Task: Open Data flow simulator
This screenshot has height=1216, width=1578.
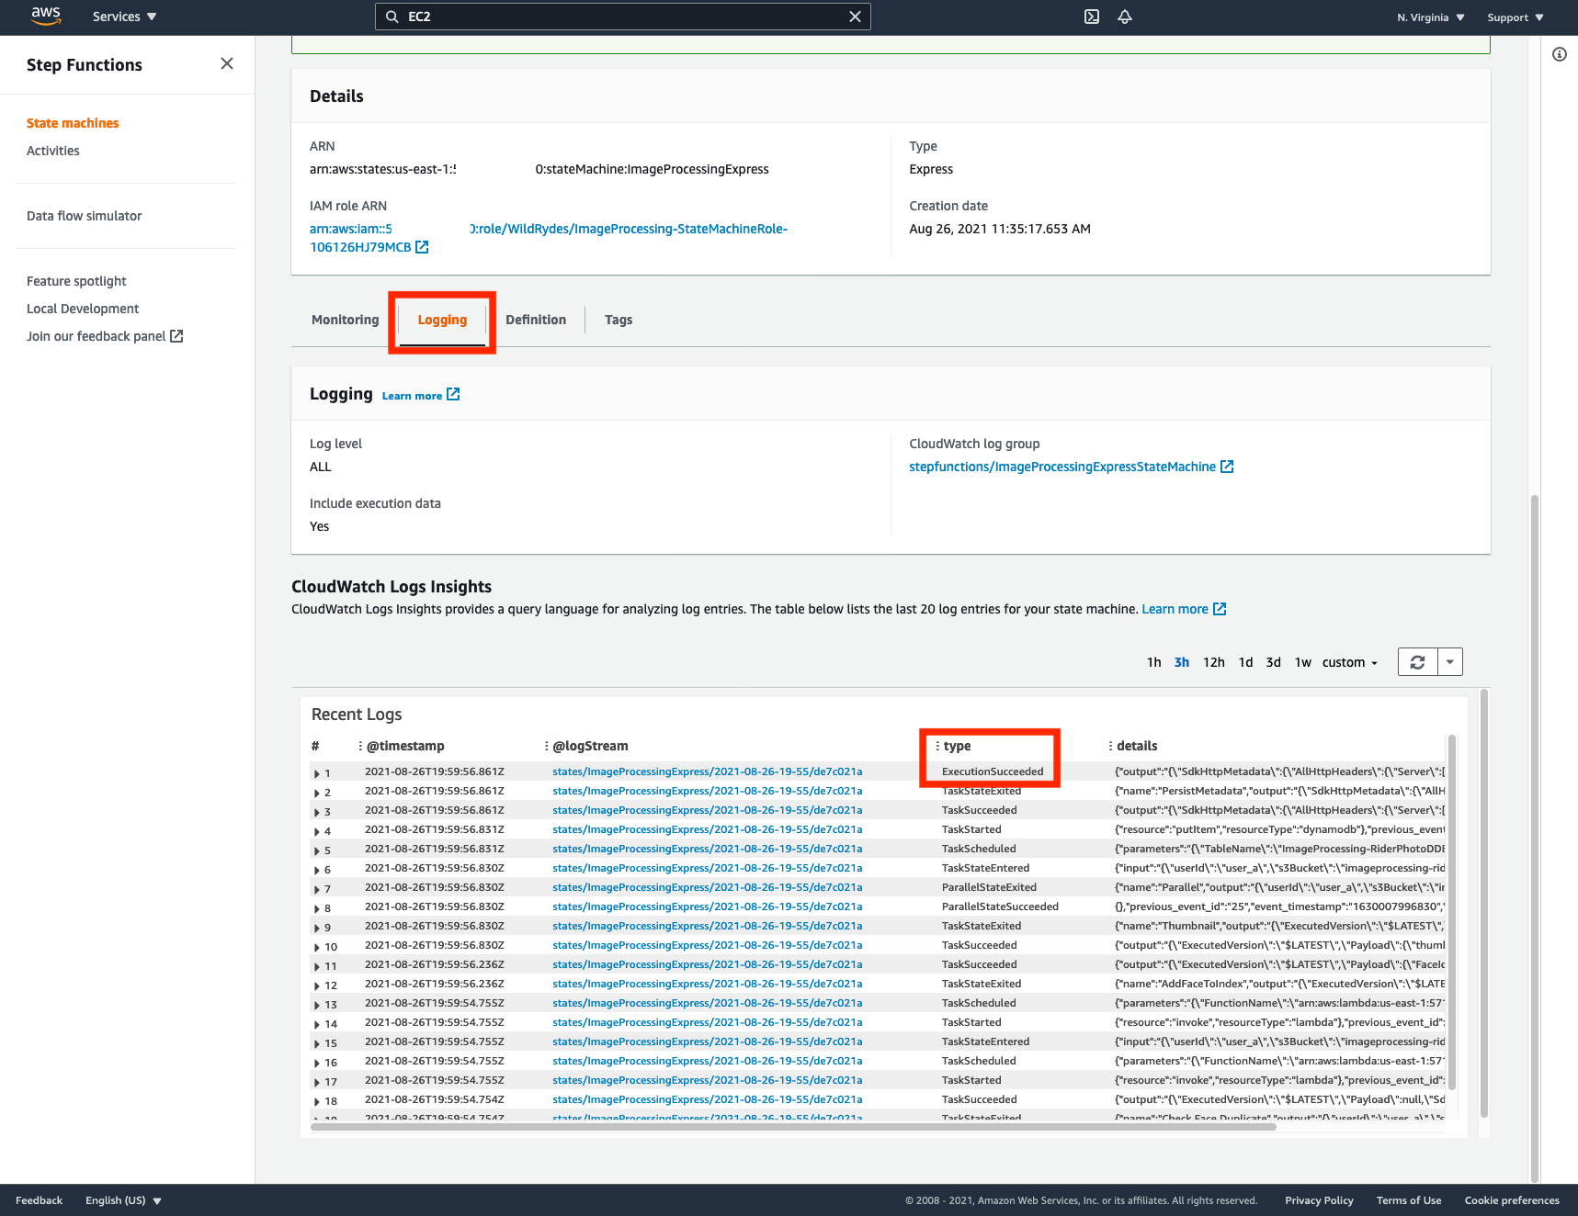Action: click(x=85, y=216)
